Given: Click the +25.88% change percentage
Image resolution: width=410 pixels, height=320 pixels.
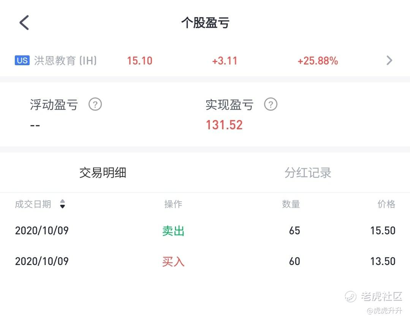Looking at the screenshot, I should pyautogui.click(x=318, y=61).
